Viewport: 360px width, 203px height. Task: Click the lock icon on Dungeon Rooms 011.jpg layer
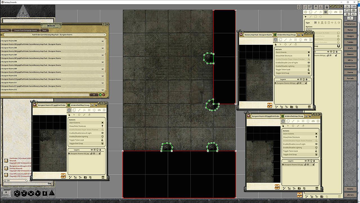100,154
